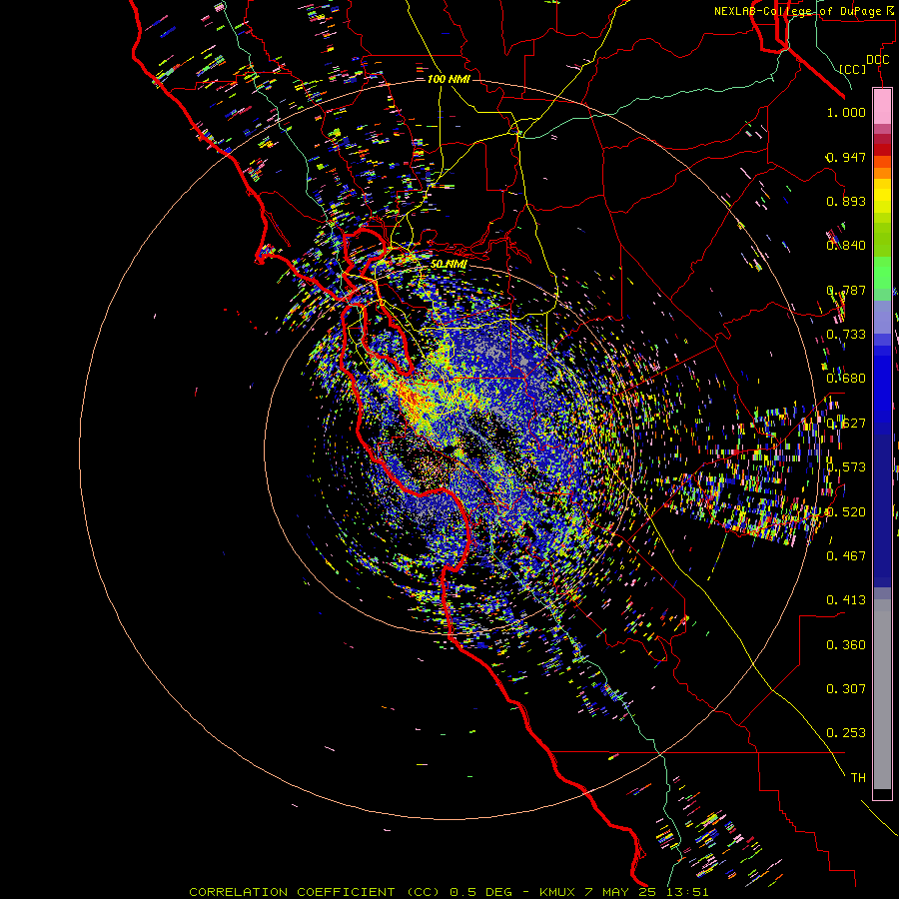Select the 0.253 scale value

[846, 733]
